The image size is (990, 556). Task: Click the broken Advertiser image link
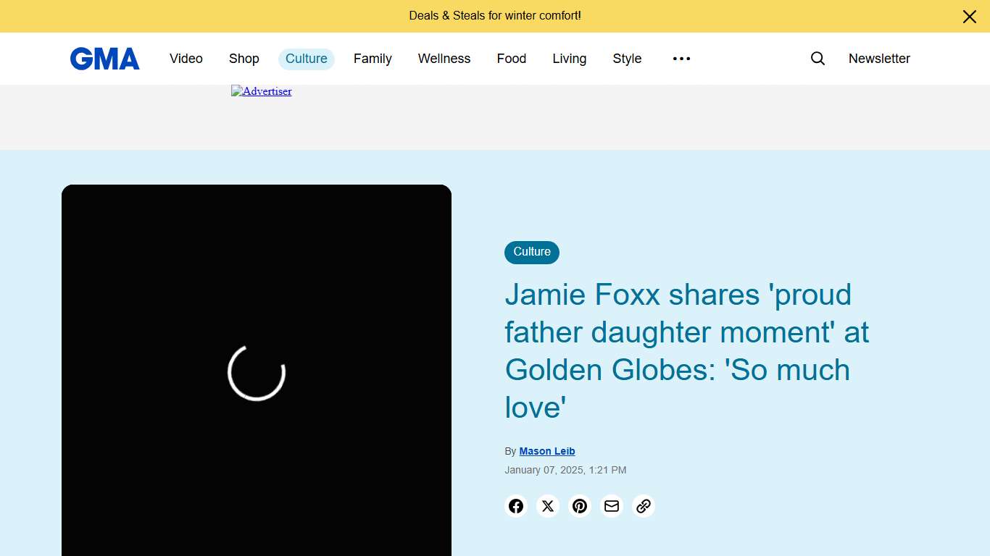(x=261, y=91)
